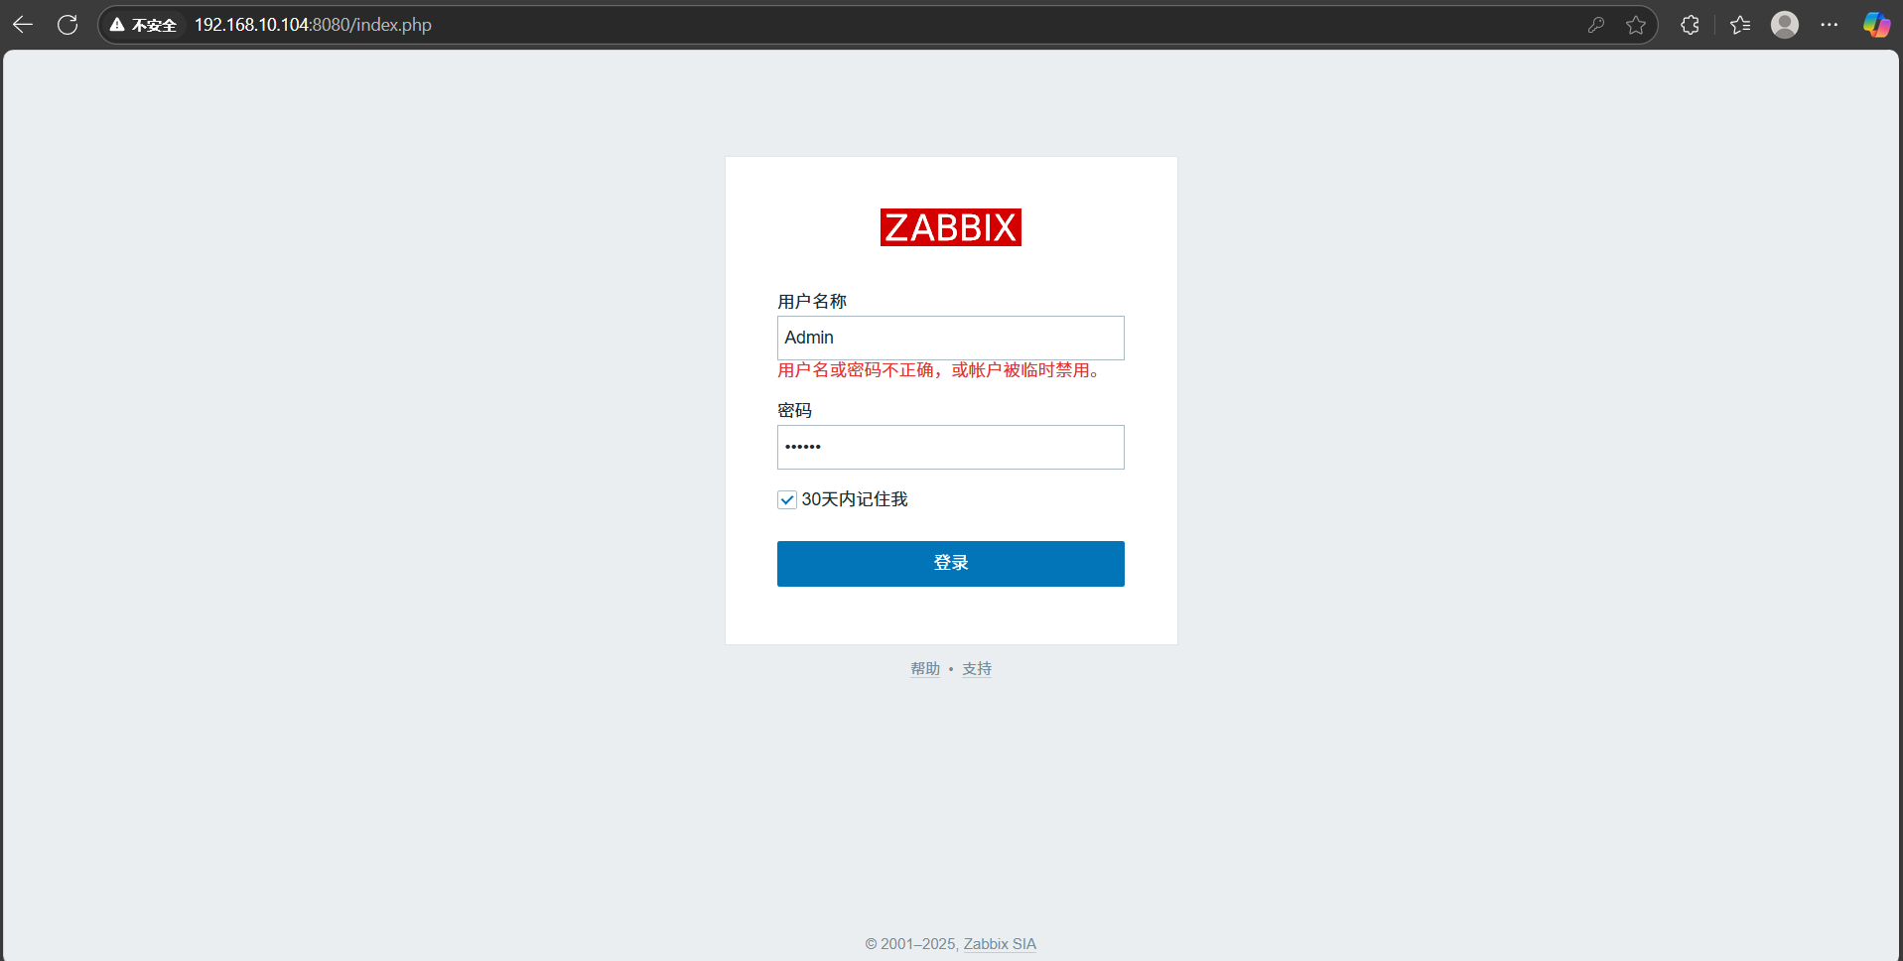Reload the Zabbix login page
The height and width of the screenshot is (961, 1903).
[x=68, y=25]
